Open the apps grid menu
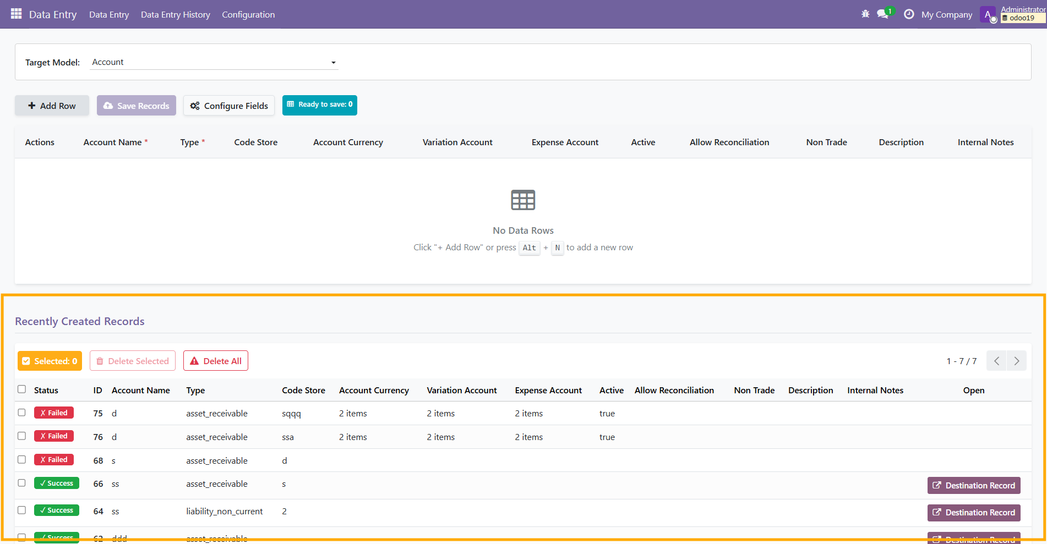The image size is (1047, 544). (16, 14)
